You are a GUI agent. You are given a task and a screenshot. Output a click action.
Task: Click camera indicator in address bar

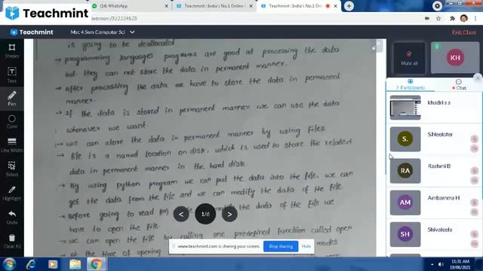click(427, 18)
